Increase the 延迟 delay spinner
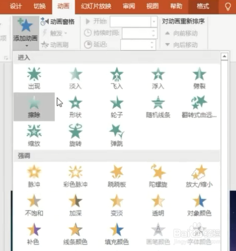This screenshot has height=251, width=236. coord(152,43)
